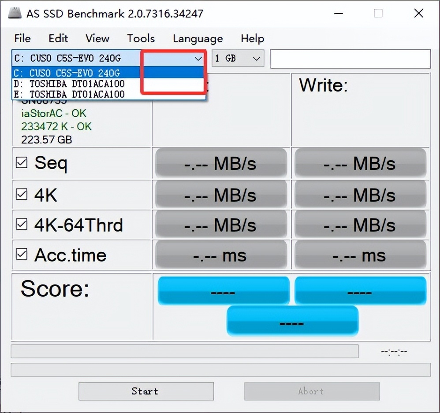Open the Language menu
The image size is (440, 413).
[197, 38]
